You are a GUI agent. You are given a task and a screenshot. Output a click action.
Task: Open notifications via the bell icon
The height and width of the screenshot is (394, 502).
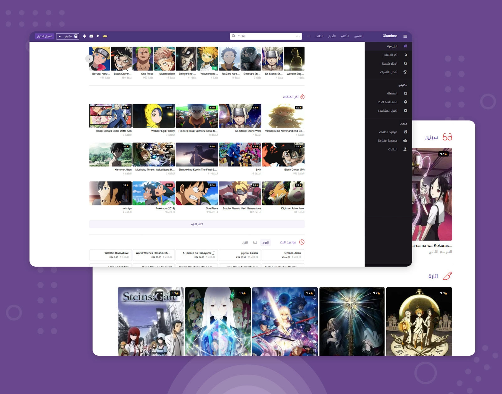[84, 36]
